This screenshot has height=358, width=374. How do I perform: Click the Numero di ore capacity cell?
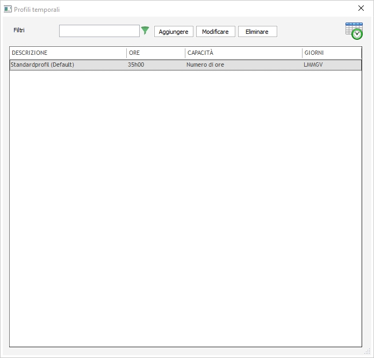tap(205, 65)
